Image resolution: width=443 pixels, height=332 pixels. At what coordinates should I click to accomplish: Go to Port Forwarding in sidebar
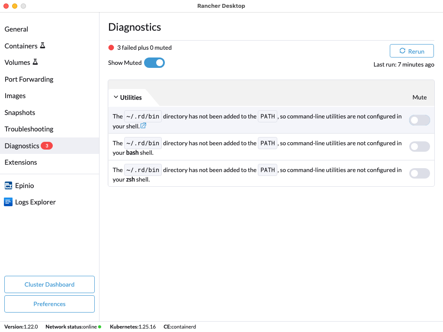[x=29, y=79]
